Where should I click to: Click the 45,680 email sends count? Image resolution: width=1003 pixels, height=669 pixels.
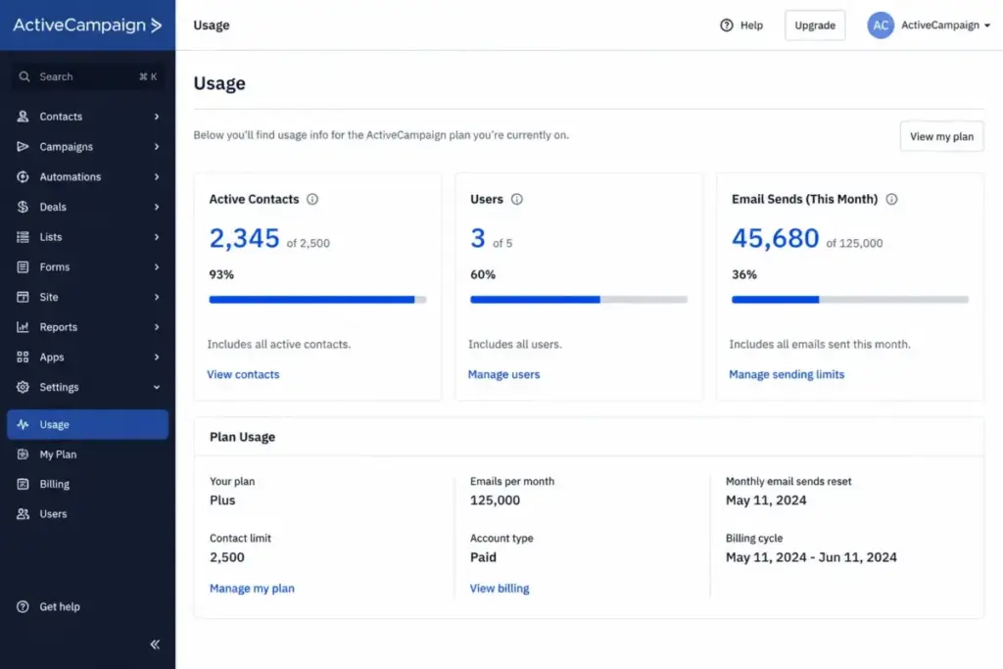[x=776, y=238]
